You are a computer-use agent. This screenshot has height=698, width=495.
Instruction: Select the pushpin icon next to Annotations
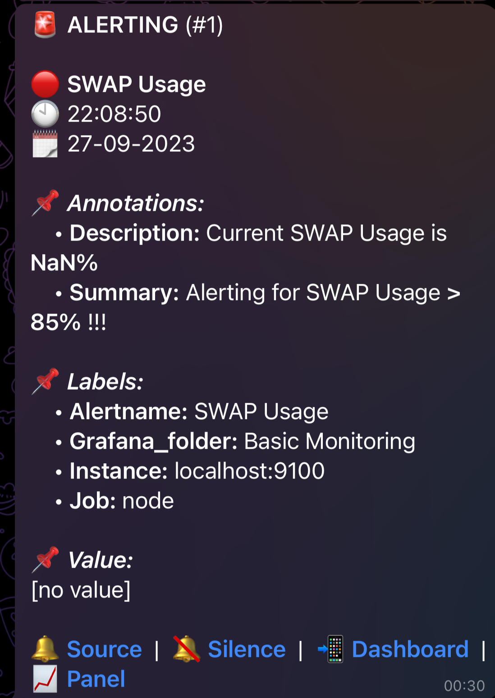(45, 203)
